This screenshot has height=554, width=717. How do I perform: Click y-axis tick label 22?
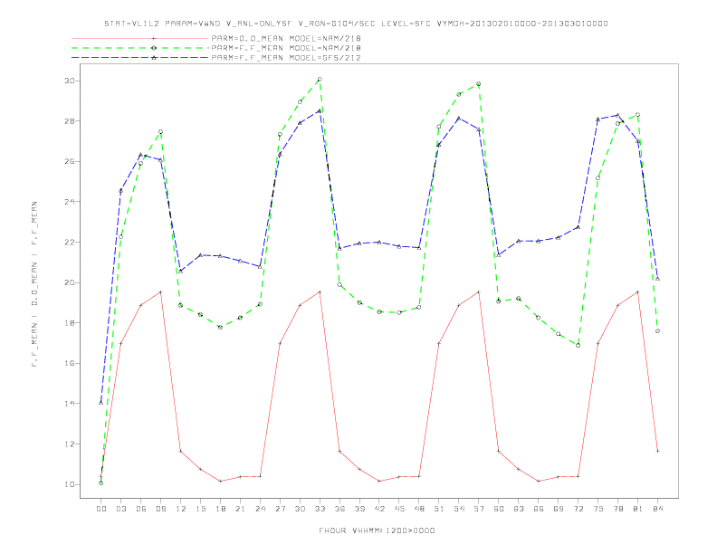[x=69, y=243]
